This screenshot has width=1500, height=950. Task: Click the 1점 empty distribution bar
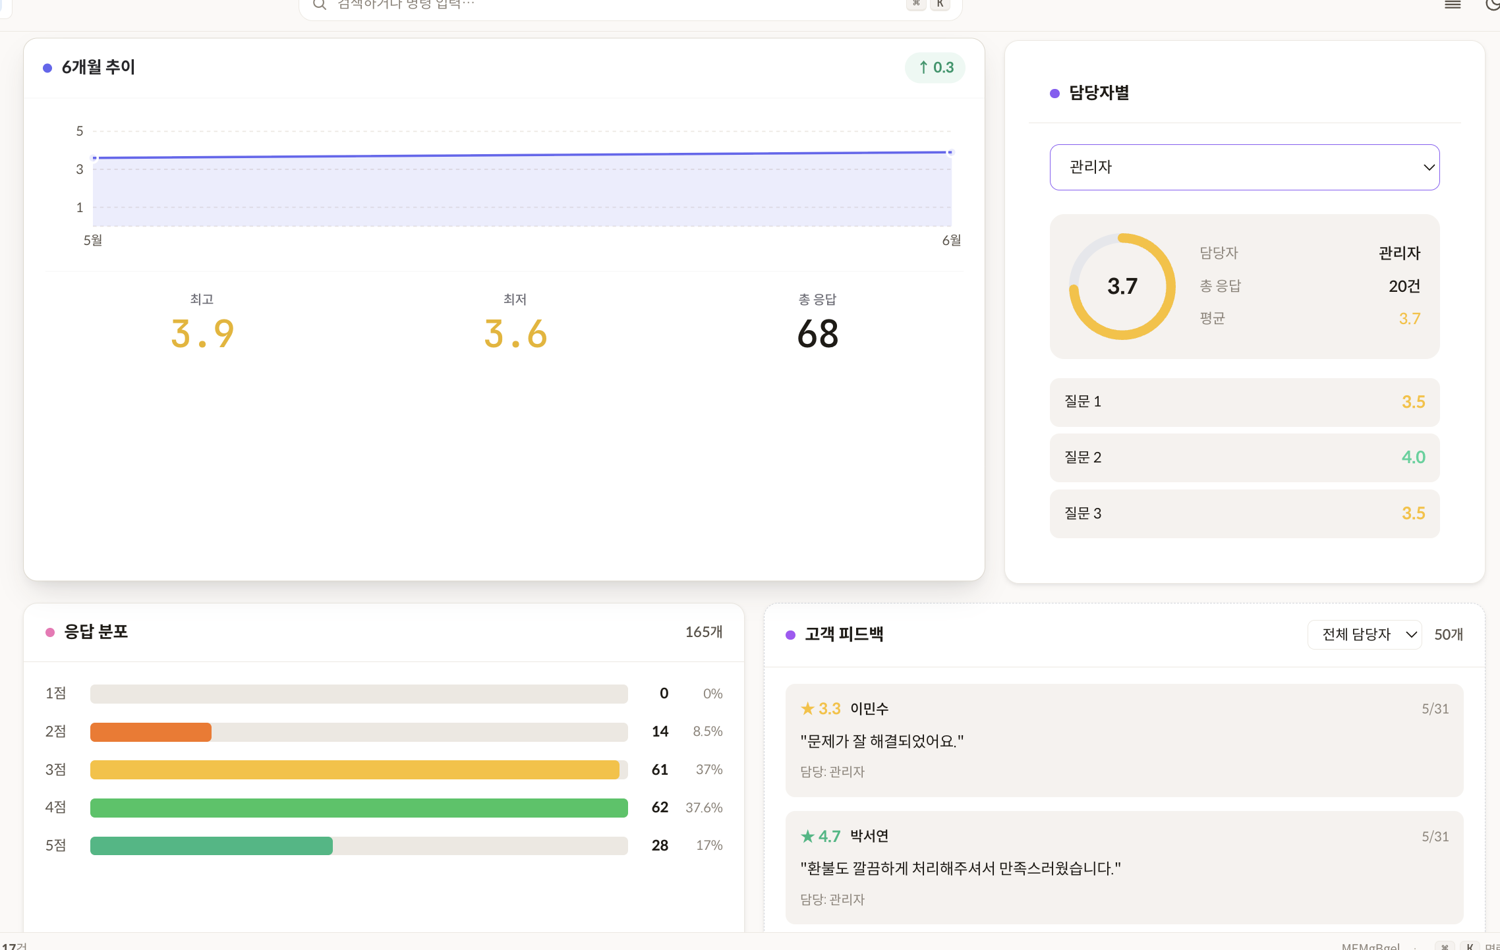click(x=359, y=694)
